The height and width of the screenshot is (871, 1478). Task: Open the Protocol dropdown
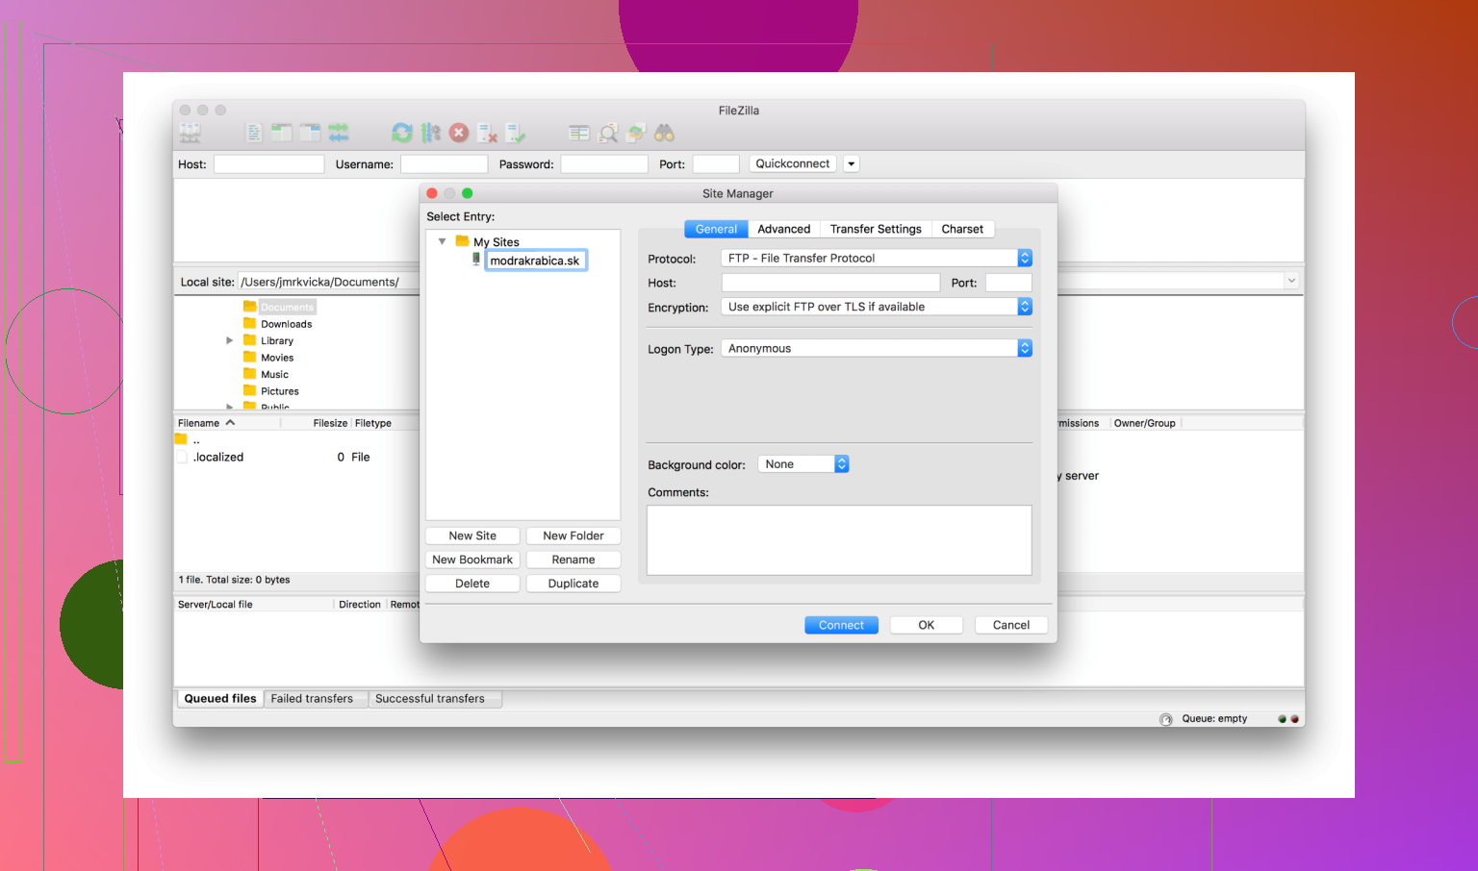tap(1023, 258)
